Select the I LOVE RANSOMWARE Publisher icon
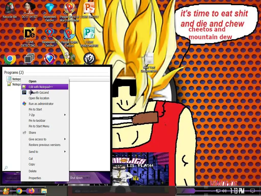The width and height of the screenshot is (261, 196). pos(89,37)
